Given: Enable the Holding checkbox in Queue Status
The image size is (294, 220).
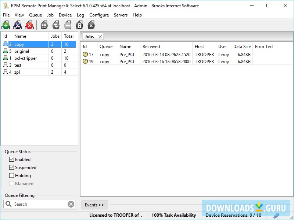Looking at the screenshot, I should click(x=12, y=175).
